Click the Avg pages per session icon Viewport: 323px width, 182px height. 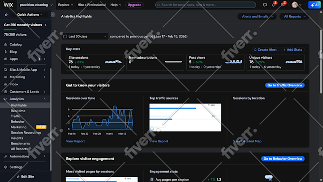pyautogui.click(x=152, y=180)
